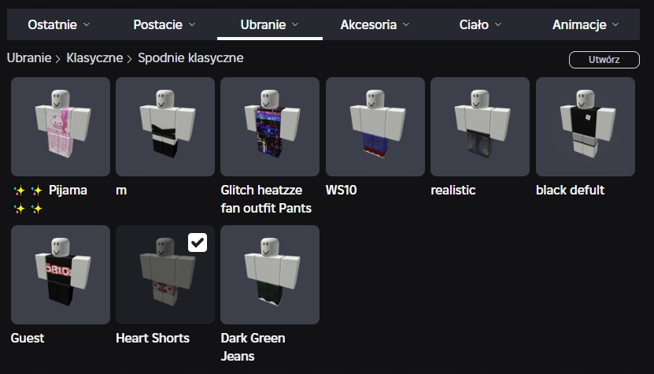
Task: Click the Heart Shorts item name
Action: (x=153, y=338)
